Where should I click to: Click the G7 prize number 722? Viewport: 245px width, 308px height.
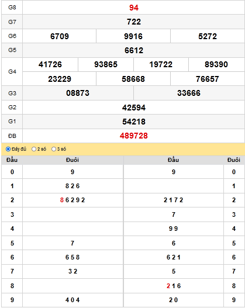coord(134,22)
